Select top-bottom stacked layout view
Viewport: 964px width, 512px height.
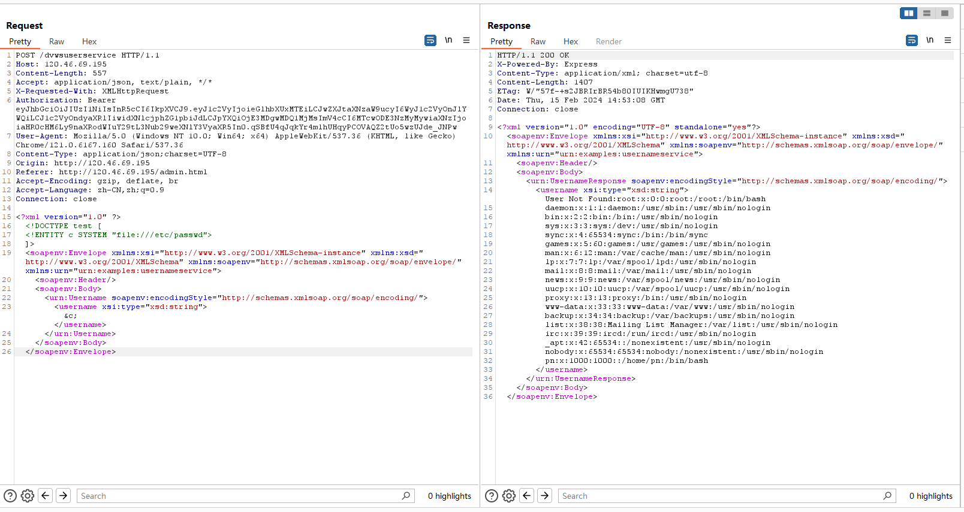[x=927, y=13]
